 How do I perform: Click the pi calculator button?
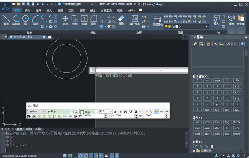tap(217, 104)
